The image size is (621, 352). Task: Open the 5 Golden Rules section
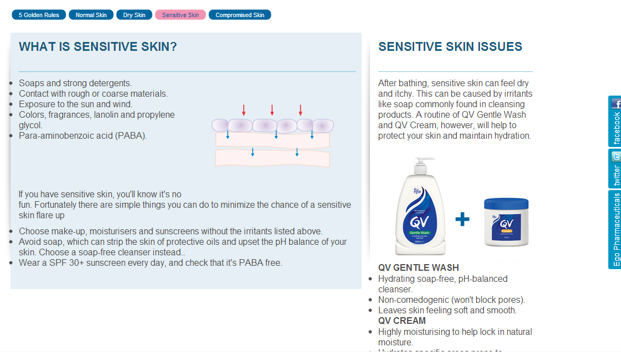point(38,14)
